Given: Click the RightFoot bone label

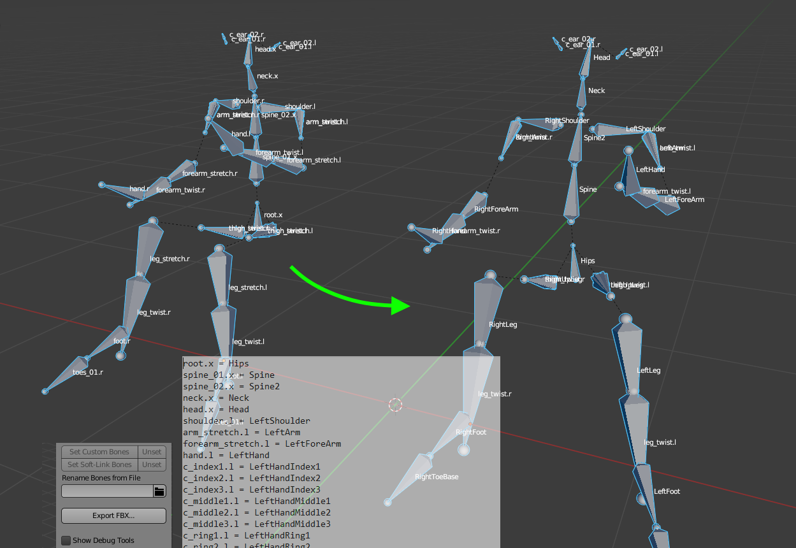Looking at the screenshot, I should pyautogui.click(x=471, y=432).
